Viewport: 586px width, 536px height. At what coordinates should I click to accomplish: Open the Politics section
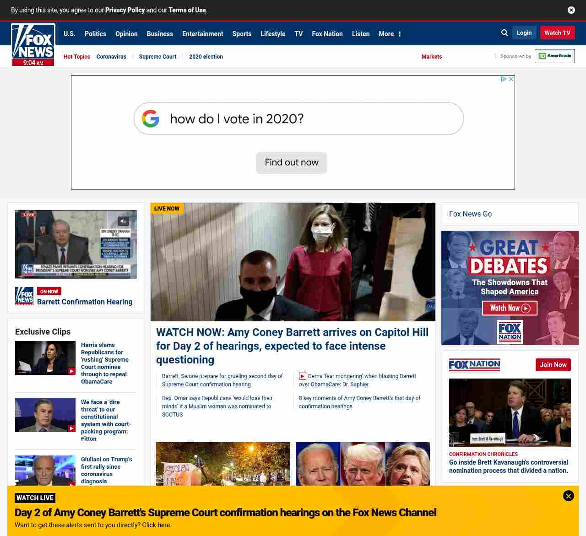pyautogui.click(x=95, y=34)
